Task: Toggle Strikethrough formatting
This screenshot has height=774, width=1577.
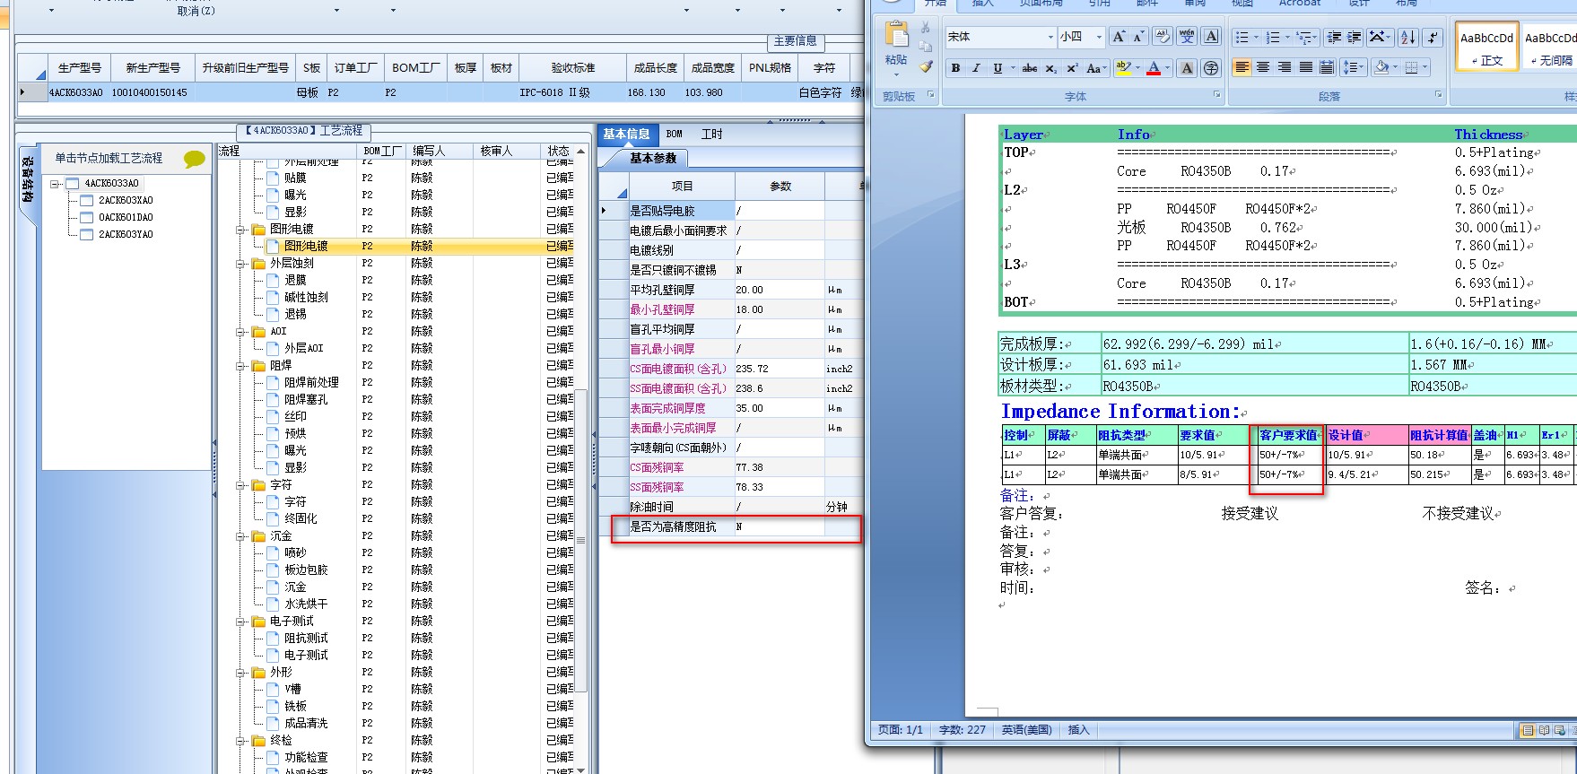Action: [x=1030, y=68]
